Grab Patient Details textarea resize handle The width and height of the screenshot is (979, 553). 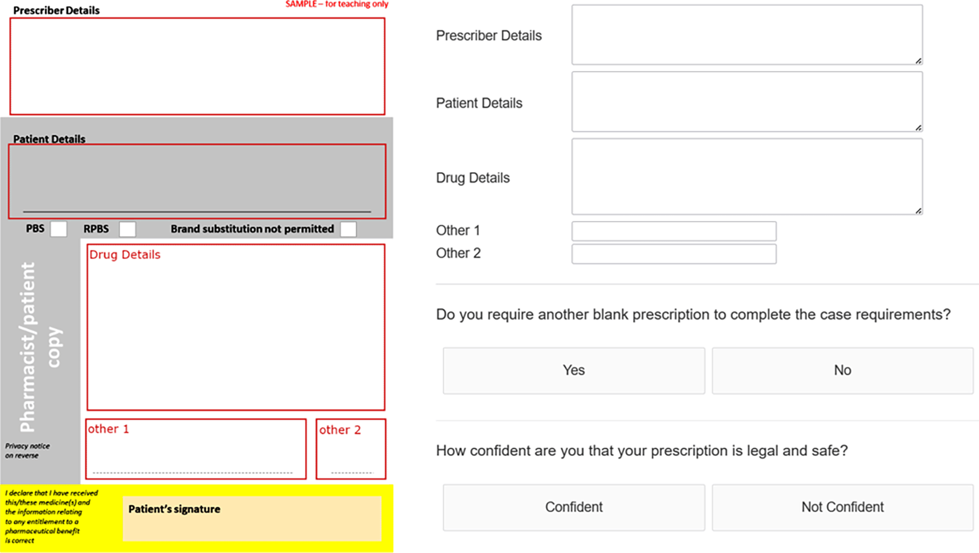click(918, 128)
